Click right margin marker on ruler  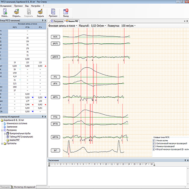pyautogui.click(x=154, y=165)
